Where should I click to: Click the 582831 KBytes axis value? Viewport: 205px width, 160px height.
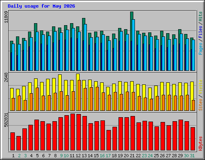(6, 120)
